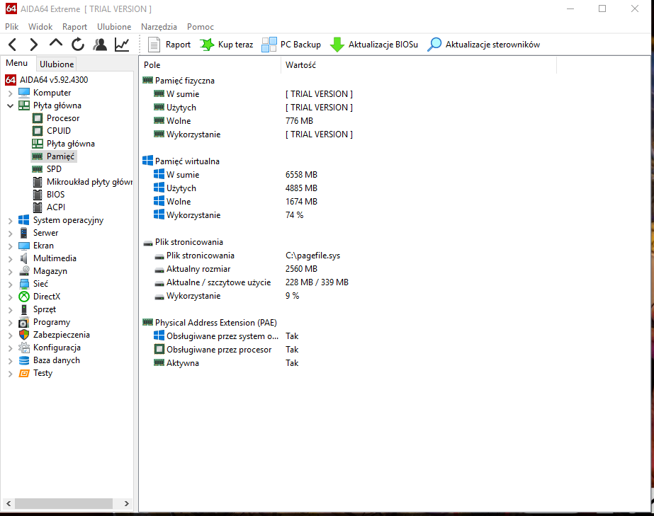Click the Windows icon beside System operacyjny
The width and height of the screenshot is (654, 516).
[24, 220]
